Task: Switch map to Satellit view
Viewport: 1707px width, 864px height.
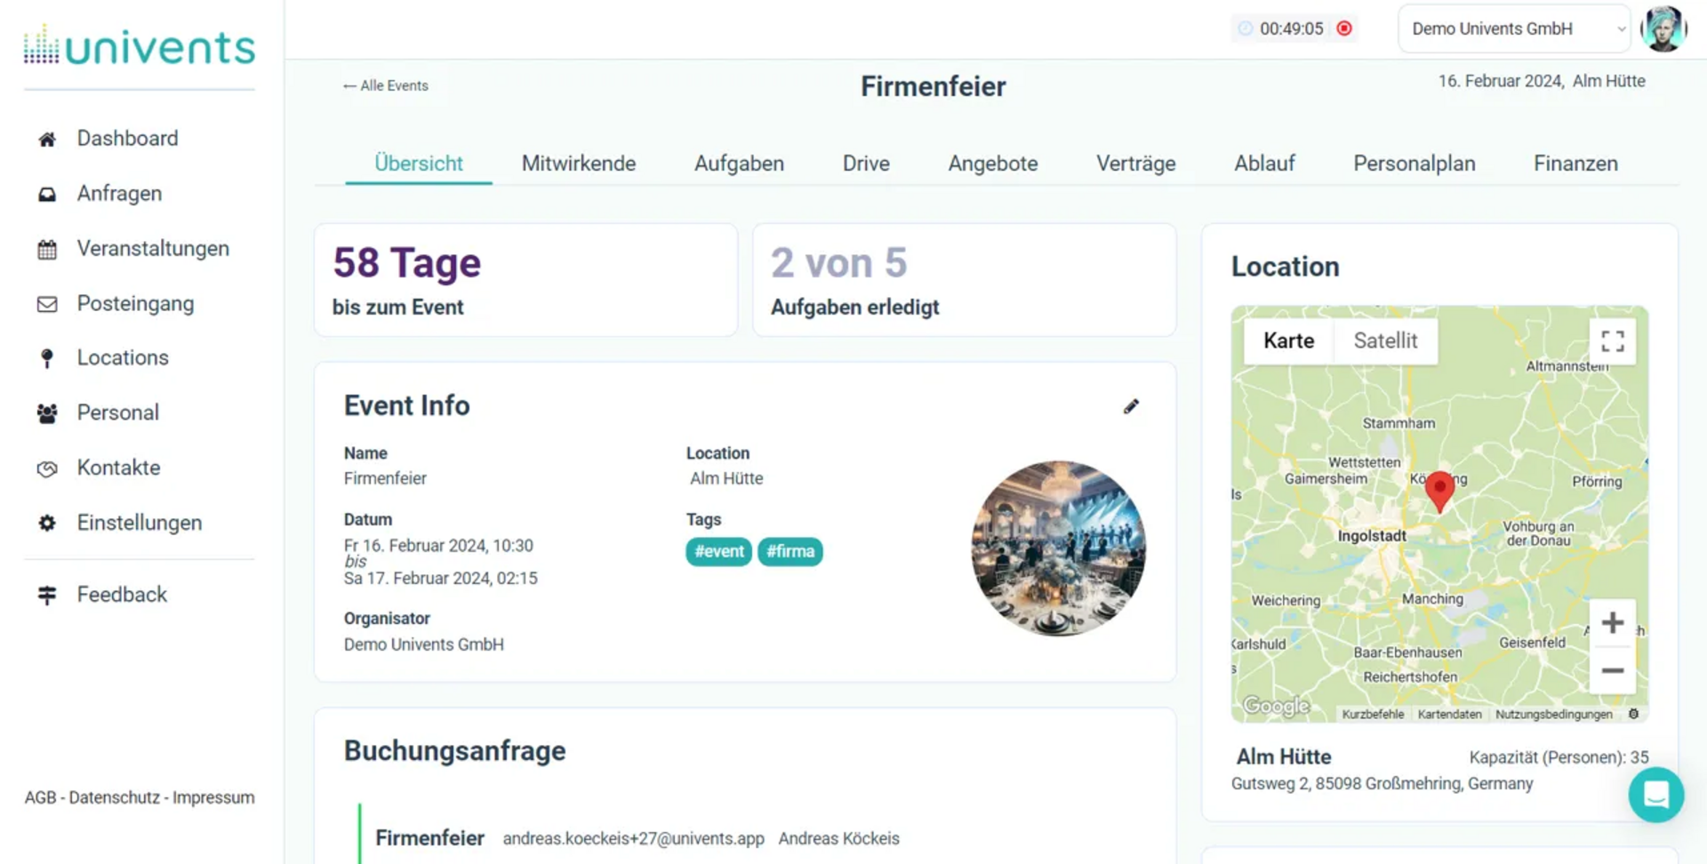Action: 1384,340
